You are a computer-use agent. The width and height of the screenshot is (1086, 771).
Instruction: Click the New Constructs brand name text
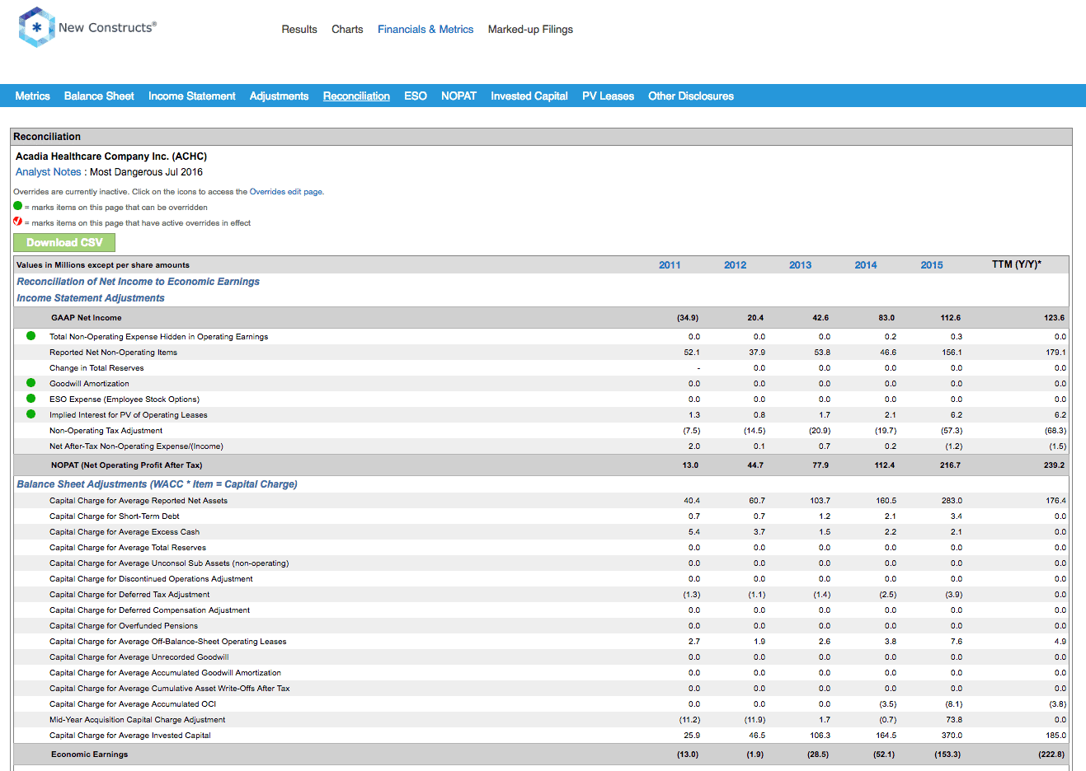[107, 27]
